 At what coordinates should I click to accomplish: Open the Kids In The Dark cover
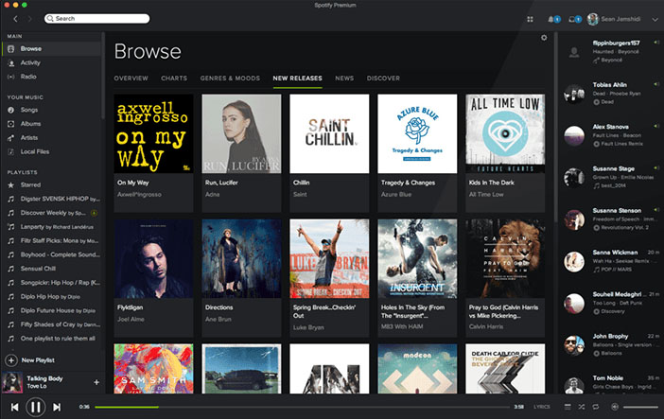tap(505, 133)
